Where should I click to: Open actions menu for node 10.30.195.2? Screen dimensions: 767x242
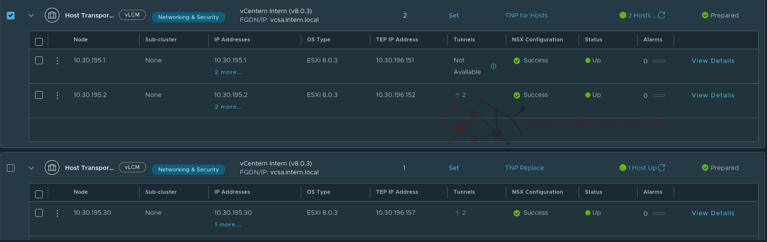[57, 95]
